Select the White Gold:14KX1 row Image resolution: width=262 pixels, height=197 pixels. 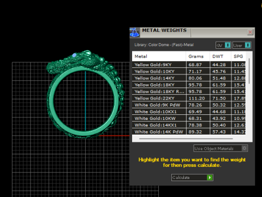[189, 125]
